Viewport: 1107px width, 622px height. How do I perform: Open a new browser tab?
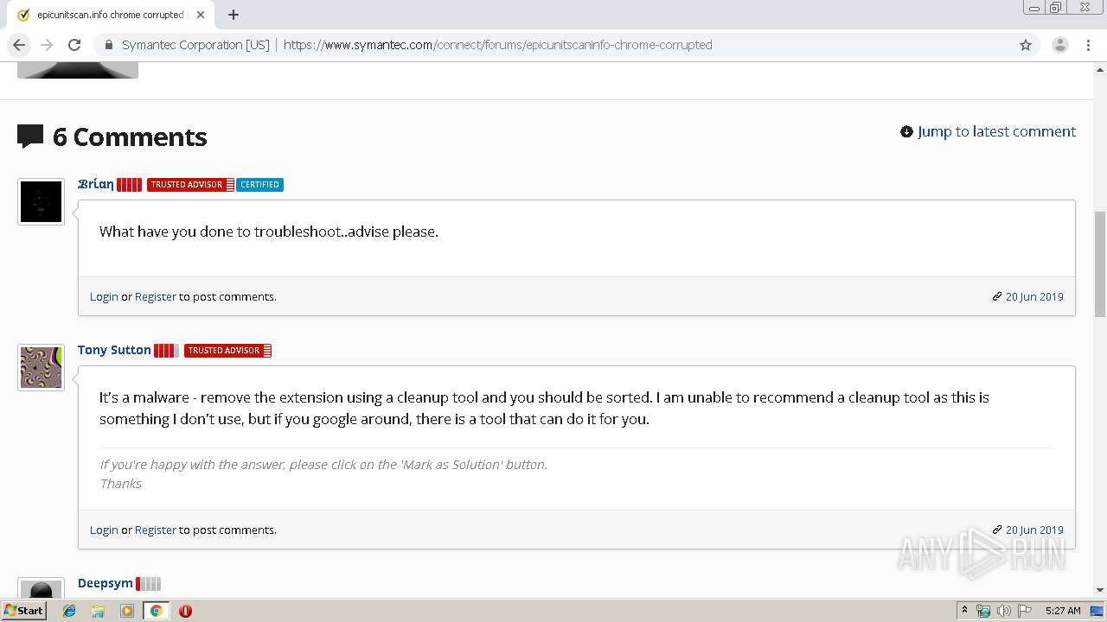[x=234, y=15]
